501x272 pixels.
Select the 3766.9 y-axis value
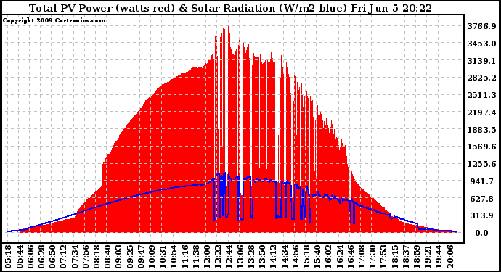point(481,26)
